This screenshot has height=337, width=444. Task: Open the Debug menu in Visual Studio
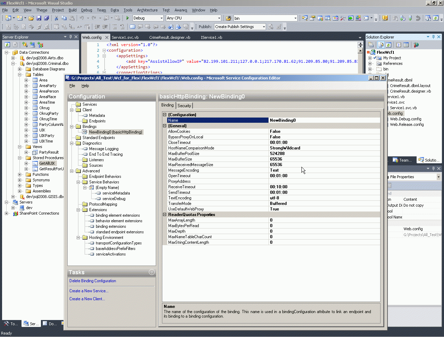(x=87, y=10)
